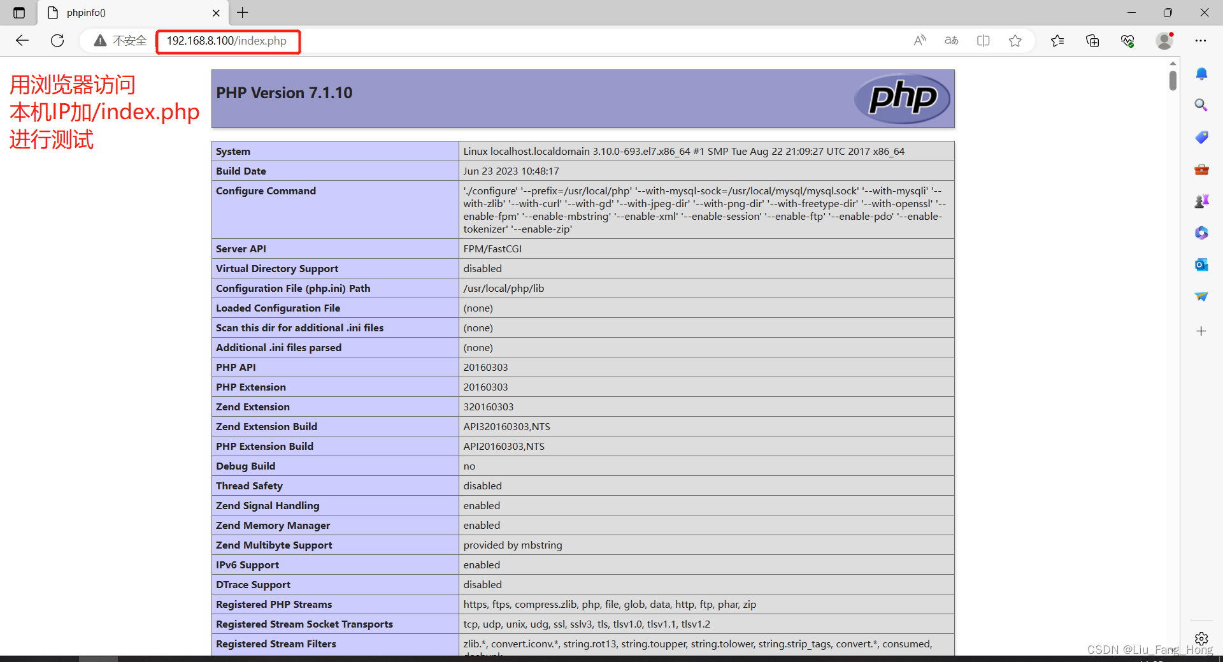Click the Additional .ini files parsed label
Viewport: 1223px width, 662px height.
(278, 348)
